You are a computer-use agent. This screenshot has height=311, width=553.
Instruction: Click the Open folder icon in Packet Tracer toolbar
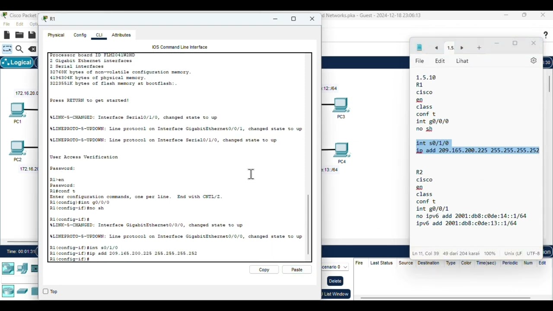click(x=19, y=35)
